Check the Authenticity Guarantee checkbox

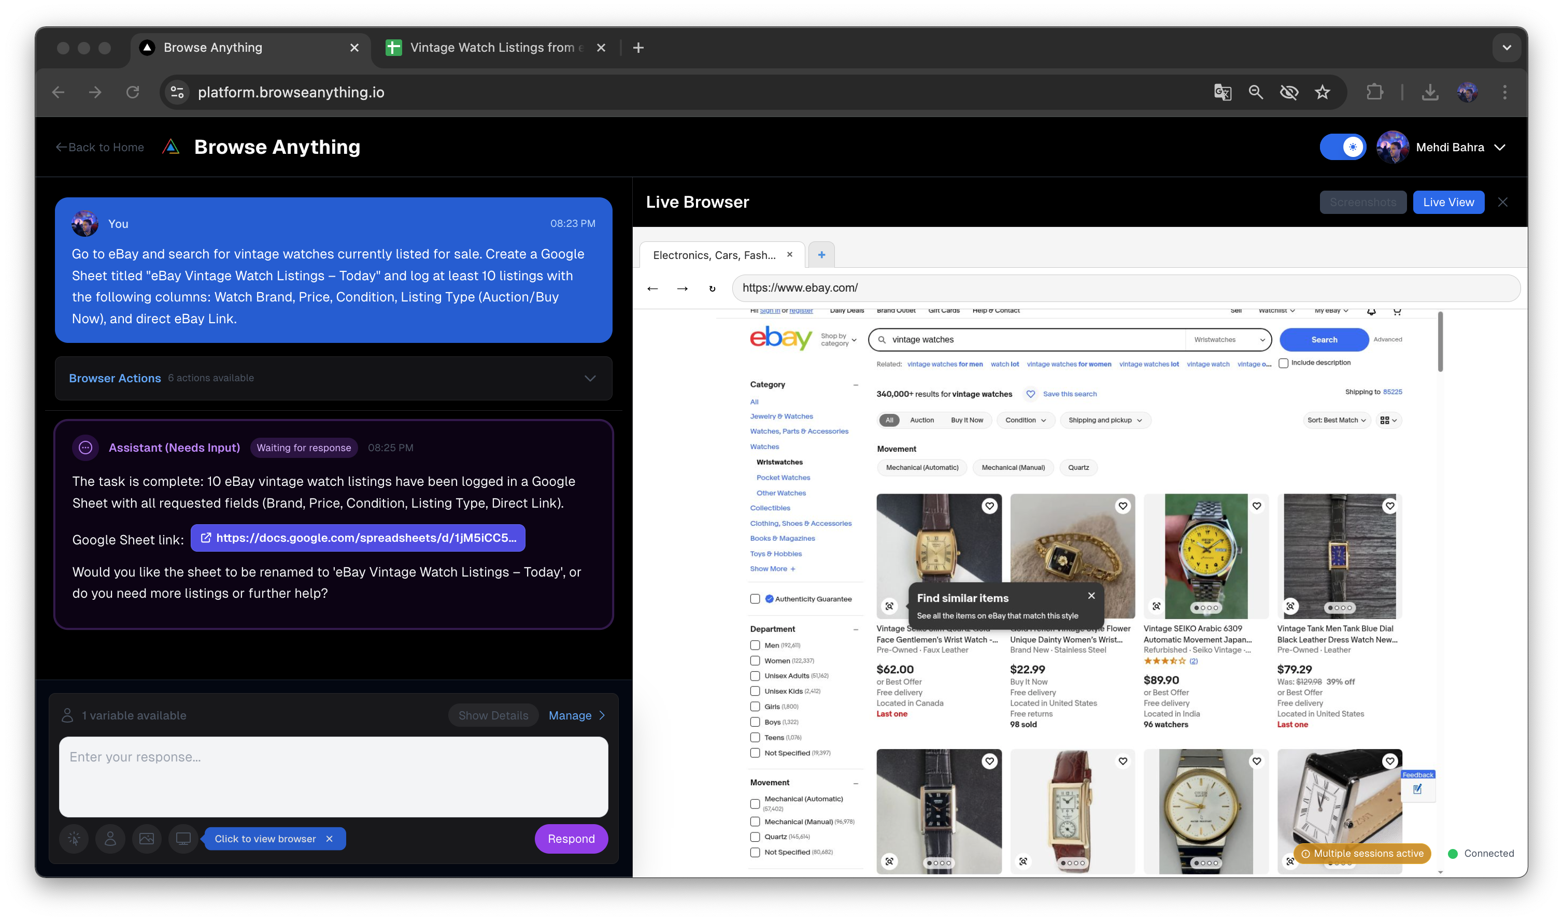[x=755, y=599]
